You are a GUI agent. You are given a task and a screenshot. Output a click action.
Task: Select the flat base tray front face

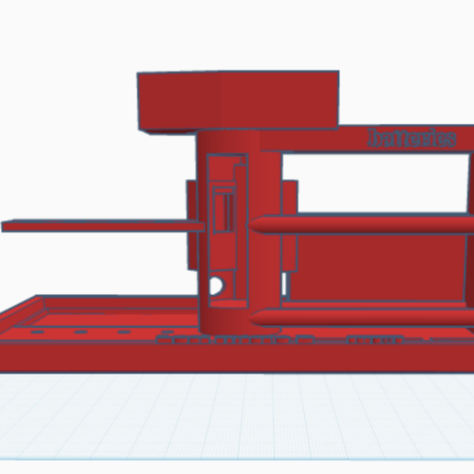point(237,357)
